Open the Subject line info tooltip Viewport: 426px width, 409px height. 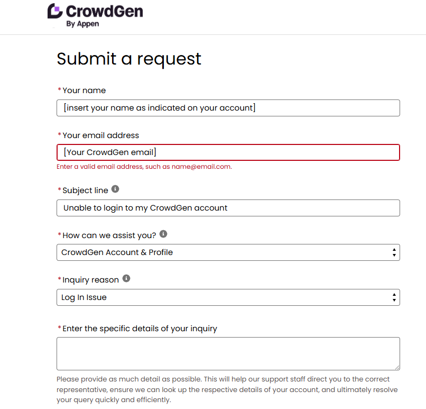[x=115, y=188]
